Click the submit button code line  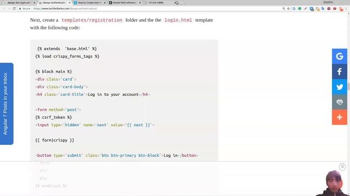116,156
